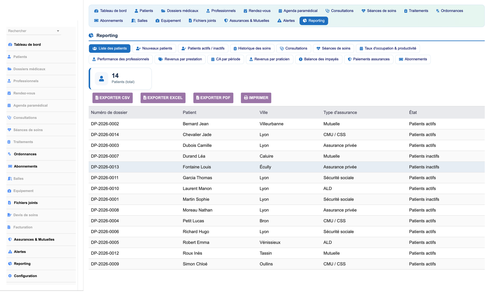Click the Séances de soins heartbeat icon in the sidebar

pyautogui.click(x=9, y=130)
